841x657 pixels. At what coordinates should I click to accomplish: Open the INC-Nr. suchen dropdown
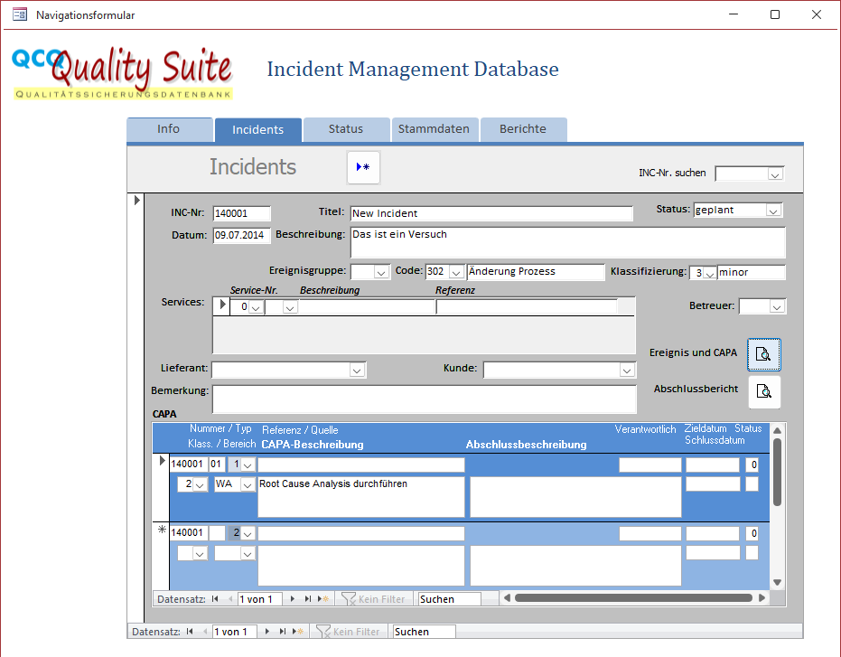pyautogui.click(x=775, y=174)
